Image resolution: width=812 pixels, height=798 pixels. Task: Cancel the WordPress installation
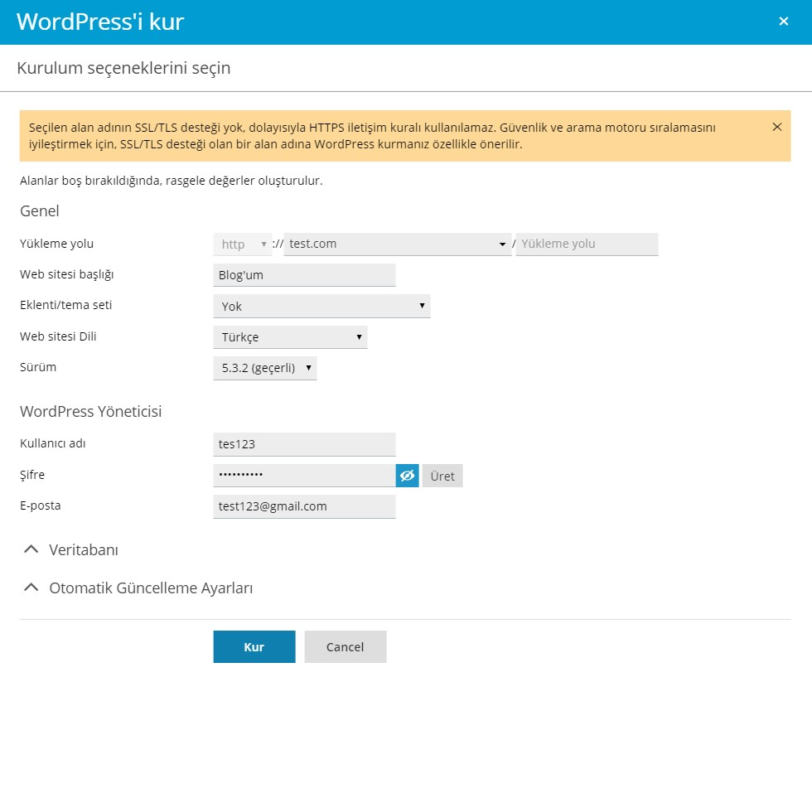(x=346, y=647)
